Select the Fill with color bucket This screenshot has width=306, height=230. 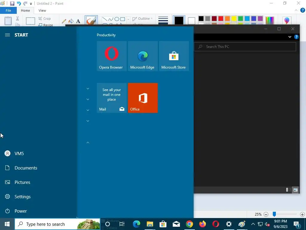point(71,21)
